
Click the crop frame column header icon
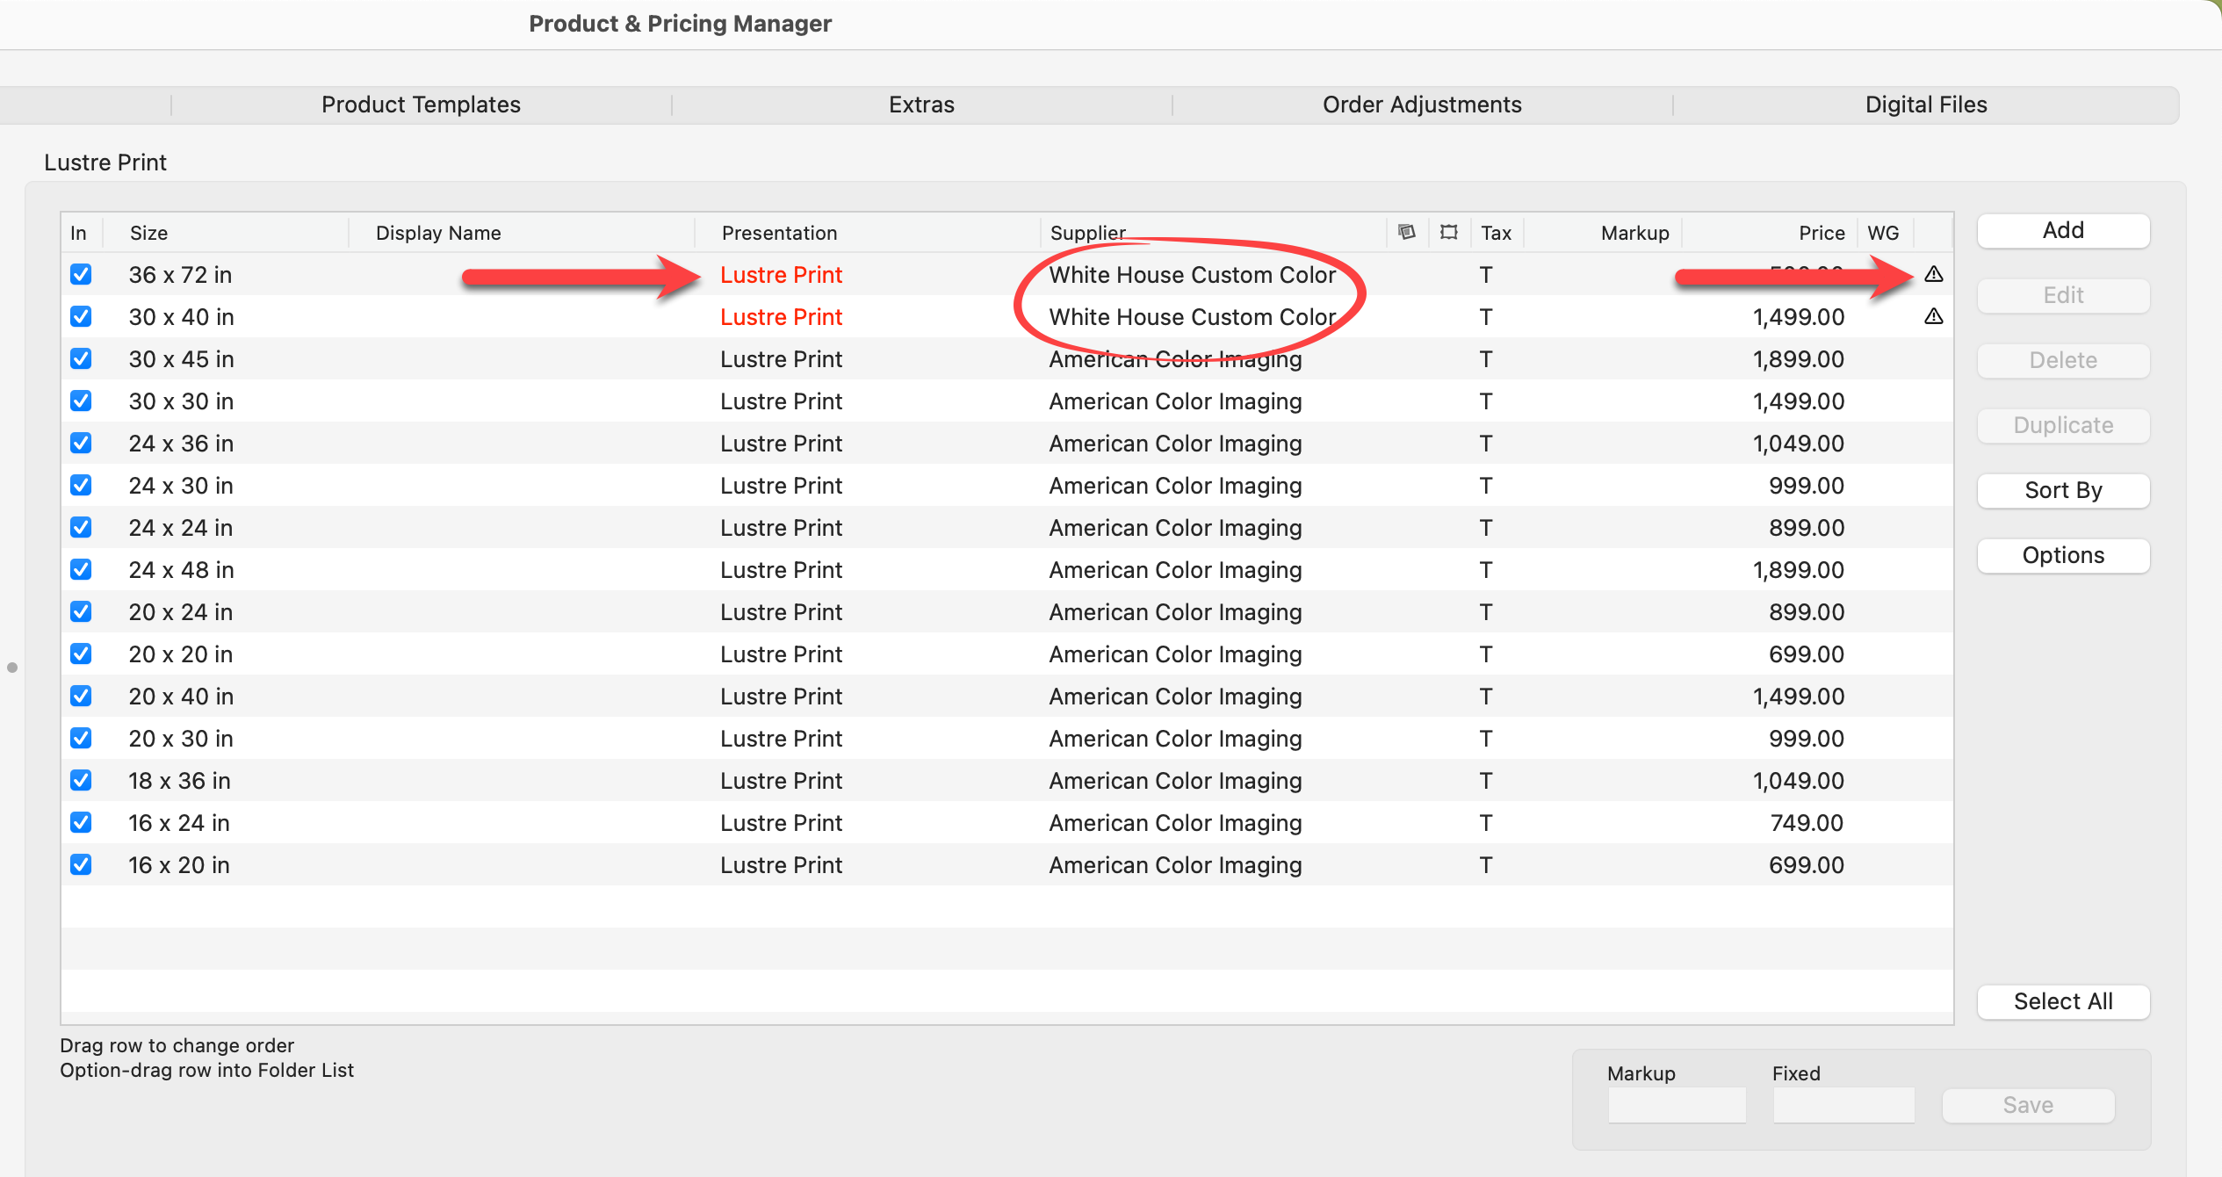pyautogui.click(x=1448, y=232)
